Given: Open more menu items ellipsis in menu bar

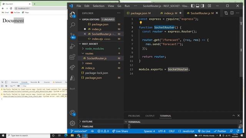Looking at the screenshot, I should coord(135,6).
